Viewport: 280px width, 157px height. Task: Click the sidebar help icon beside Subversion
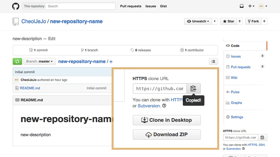click(243, 149)
